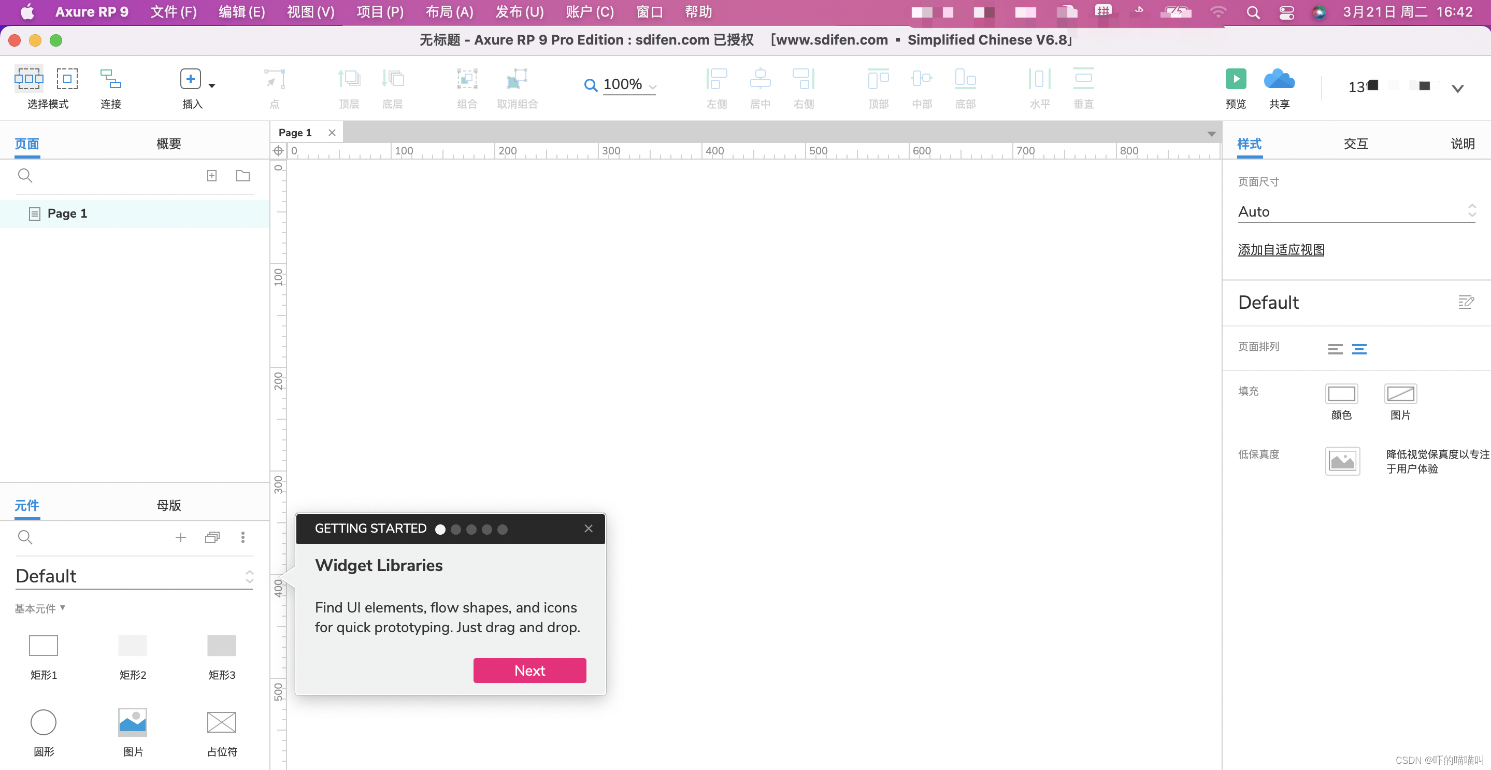Click the 组合 group icon
This screenshot has width=1491, height=770.
tap(467, 79)
